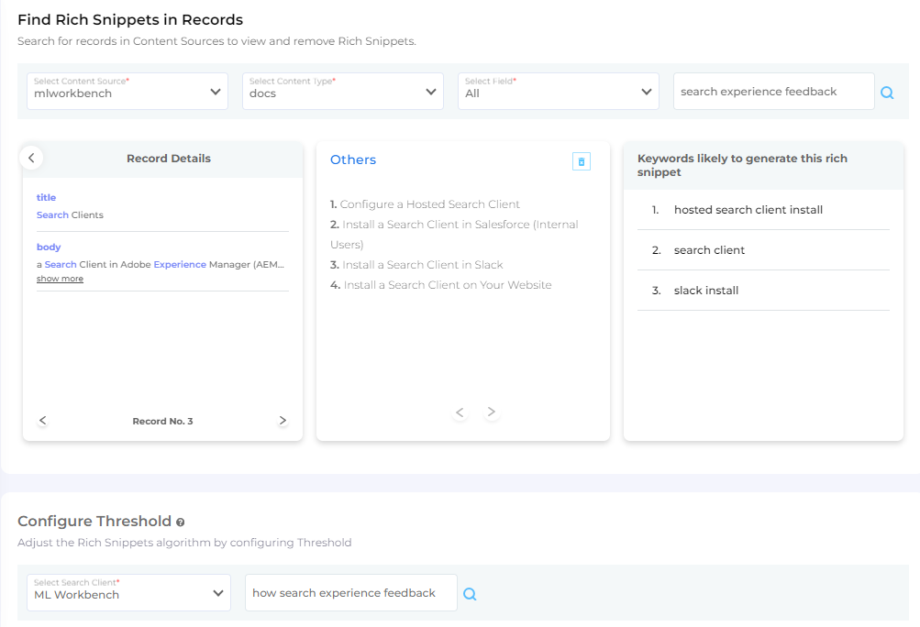
Task: Select Install a Search Client in Slack item
Action: click(x=422, y=265)
